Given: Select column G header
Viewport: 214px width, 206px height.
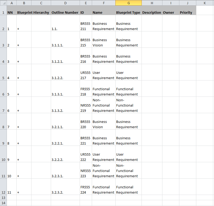Looking at the screenshot, I should click(129, 3).
